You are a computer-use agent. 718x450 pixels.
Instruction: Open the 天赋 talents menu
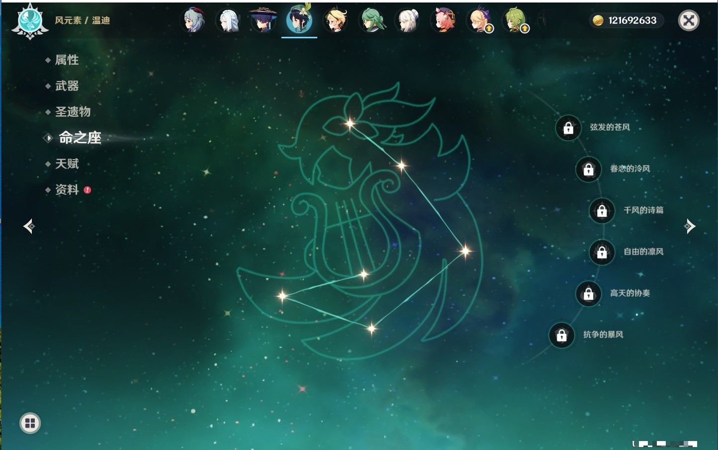67,164
